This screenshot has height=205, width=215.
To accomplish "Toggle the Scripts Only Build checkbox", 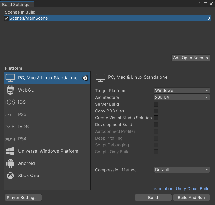I will tap(156, 152).
